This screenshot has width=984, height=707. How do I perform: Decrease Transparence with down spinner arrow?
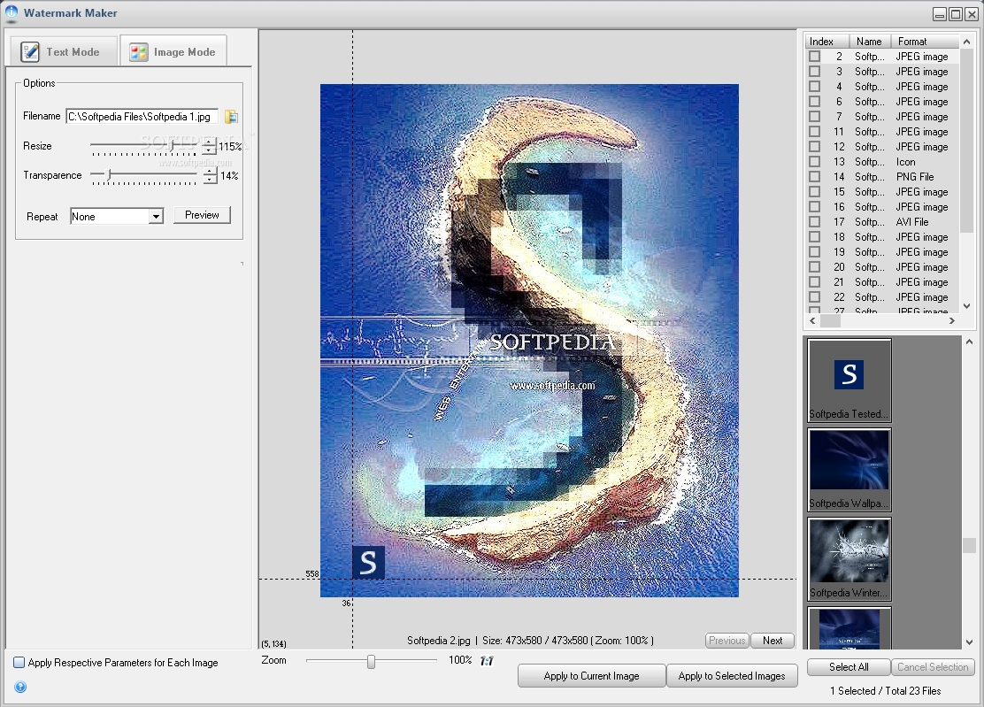tap(211, 180)
